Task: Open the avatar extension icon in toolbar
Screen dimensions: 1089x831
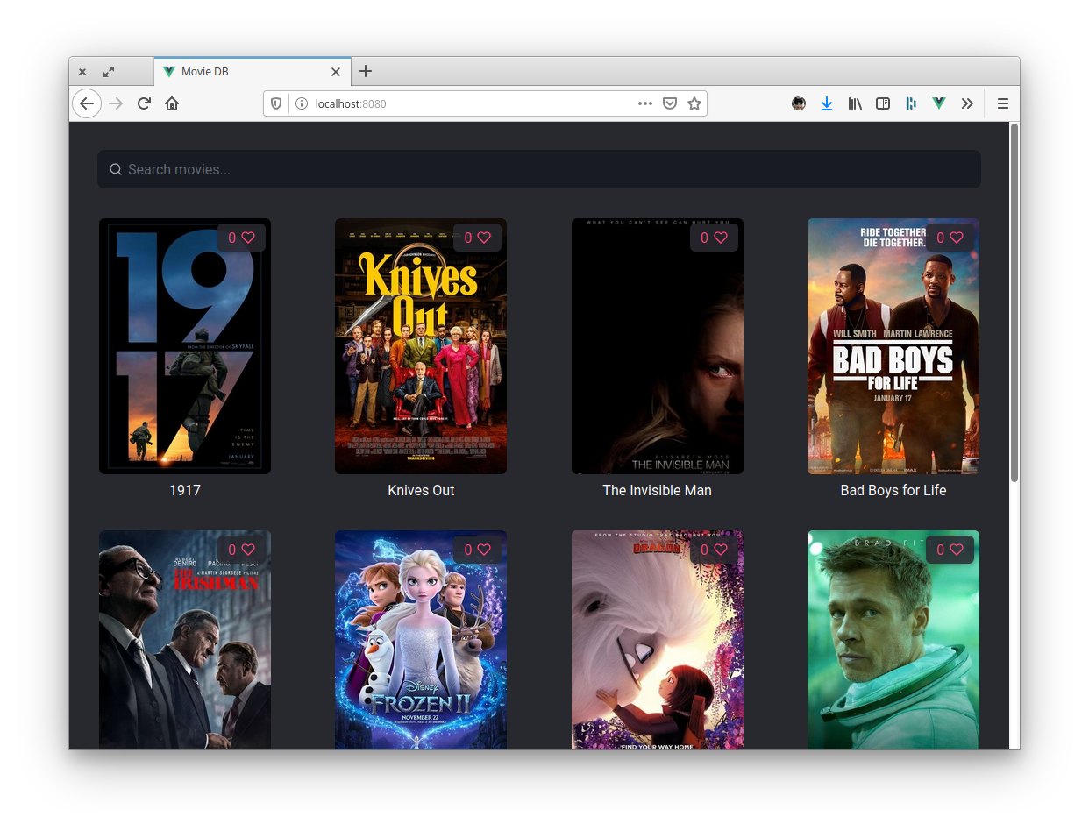Action: (799, 103)
